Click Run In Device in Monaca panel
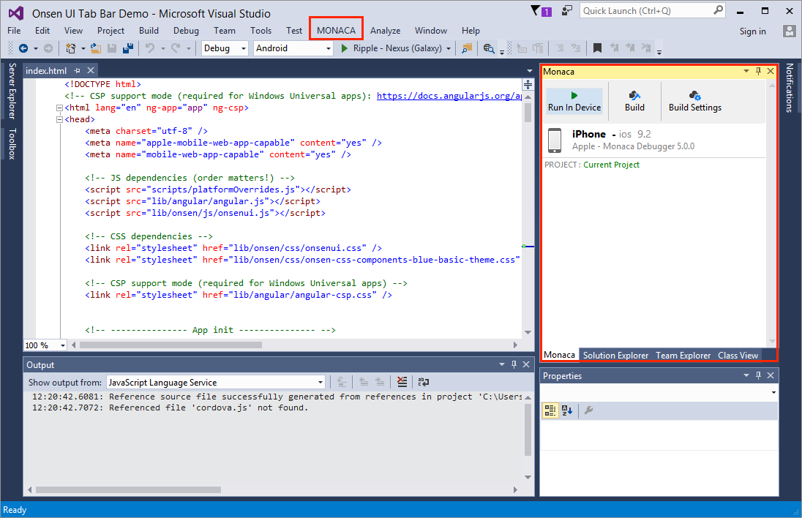802x518 pixels. click(574, 101)
